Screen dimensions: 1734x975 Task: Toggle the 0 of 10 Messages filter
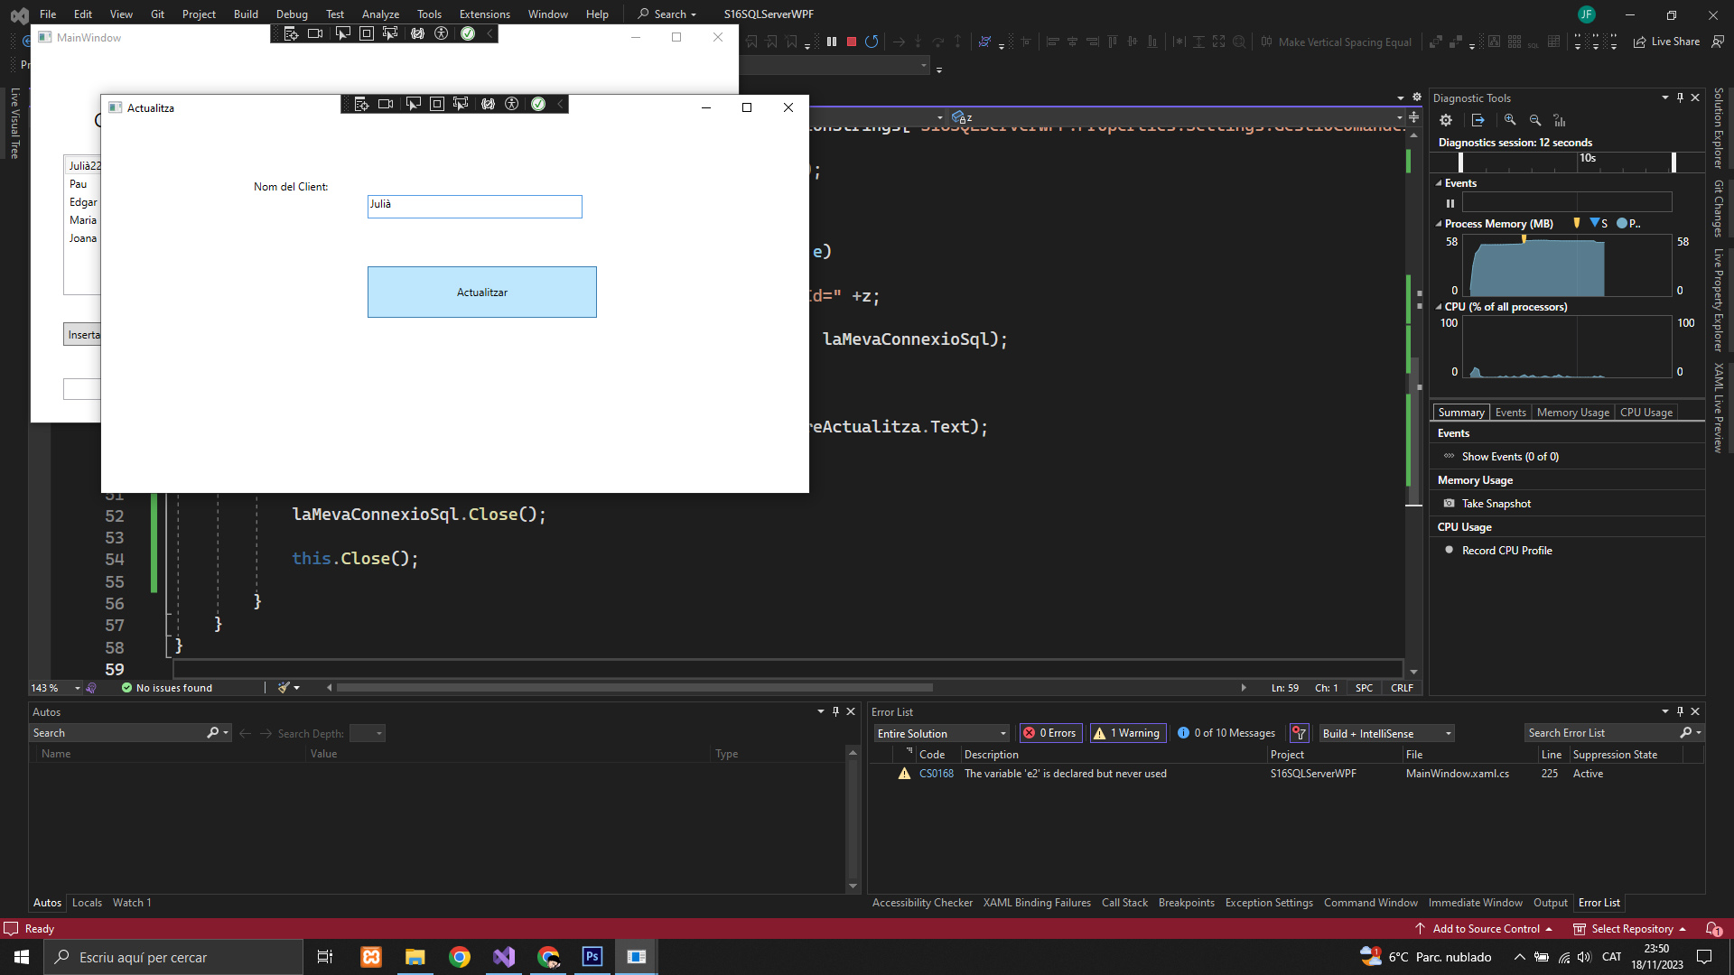1226,733
